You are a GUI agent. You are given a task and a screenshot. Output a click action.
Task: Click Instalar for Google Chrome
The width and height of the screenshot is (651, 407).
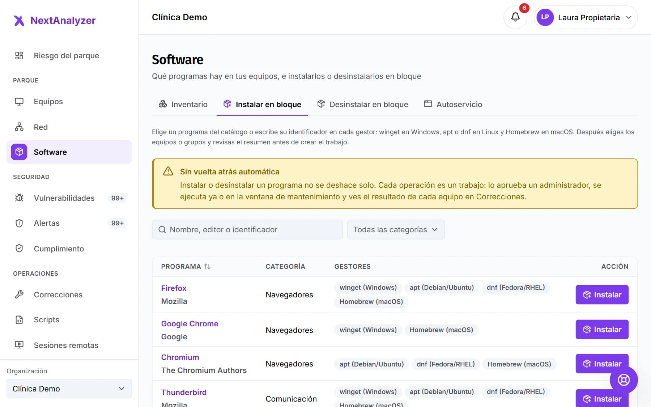coord(602,330)
